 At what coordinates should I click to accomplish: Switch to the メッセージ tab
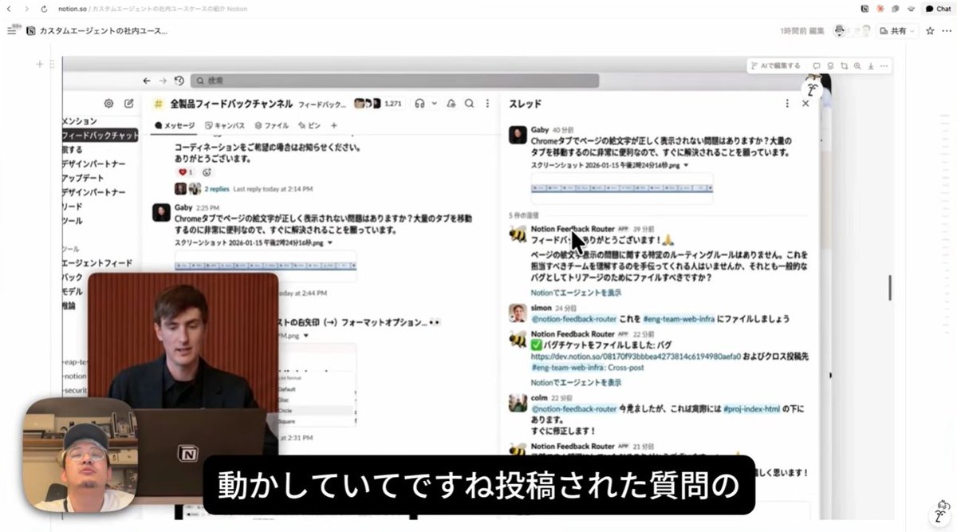click(x=175, y=125)
